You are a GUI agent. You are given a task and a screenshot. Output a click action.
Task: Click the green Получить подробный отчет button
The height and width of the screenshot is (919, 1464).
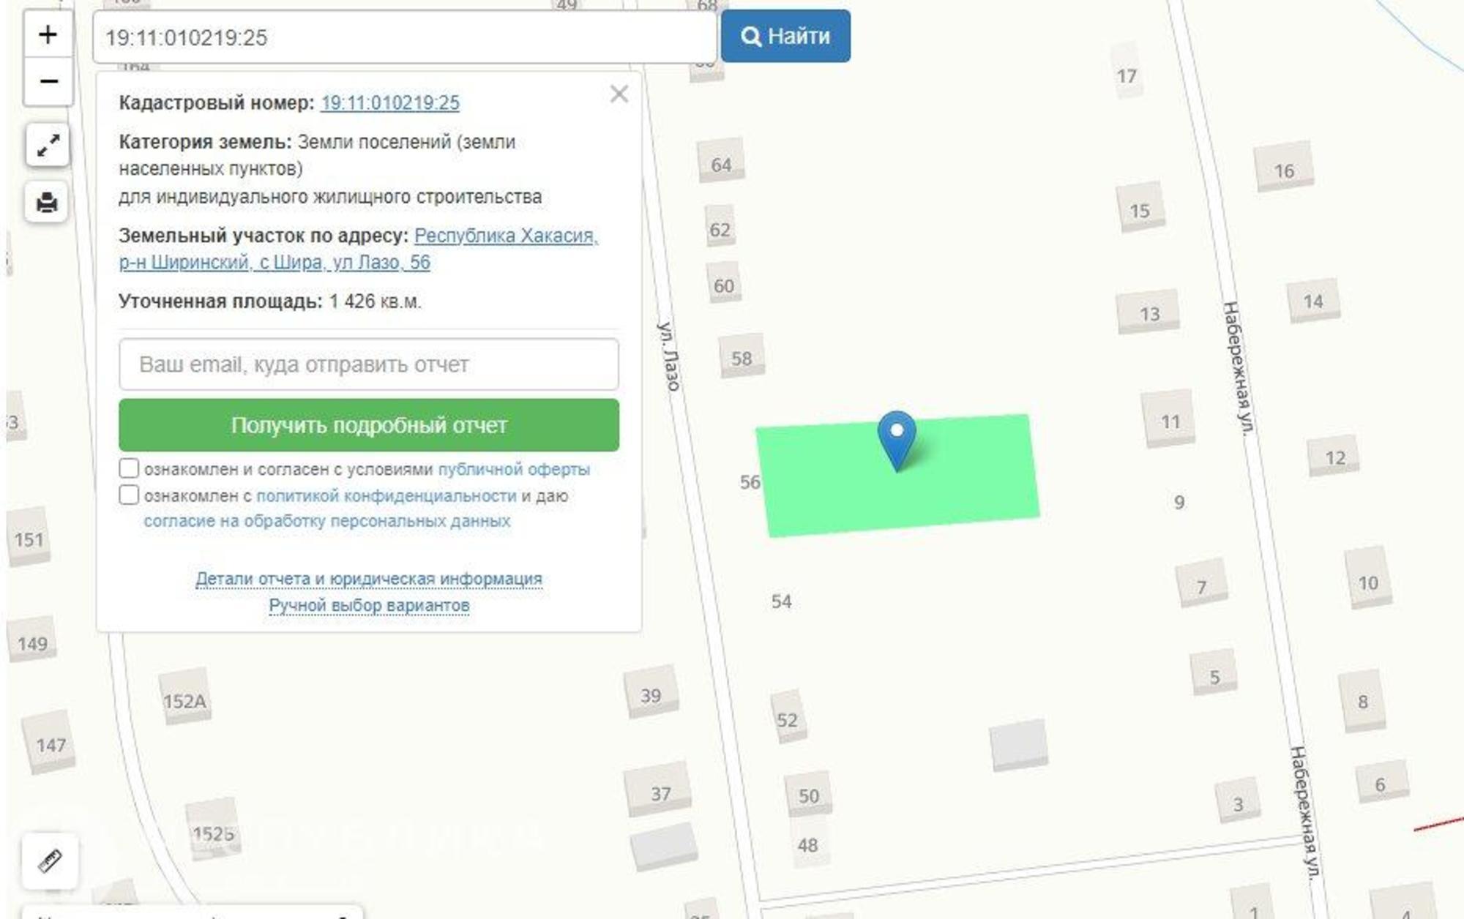click(x=368, y=425)
